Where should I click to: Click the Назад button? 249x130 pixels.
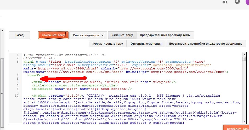coord(19,35)
